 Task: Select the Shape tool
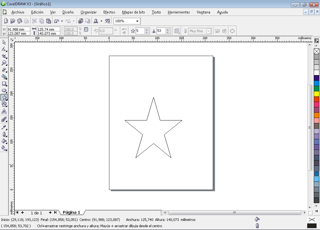point(4,49)
